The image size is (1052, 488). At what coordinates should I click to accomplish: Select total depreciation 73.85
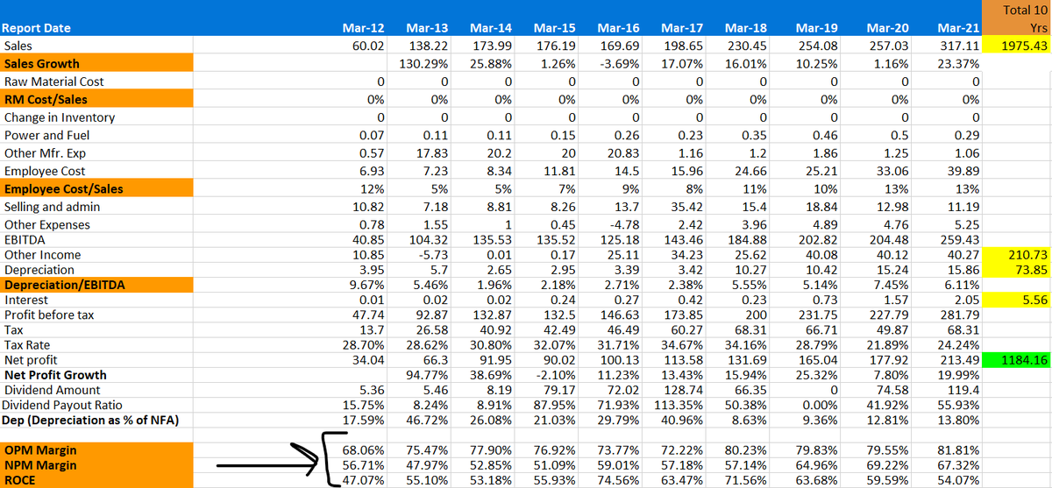tap(1030, 270)
